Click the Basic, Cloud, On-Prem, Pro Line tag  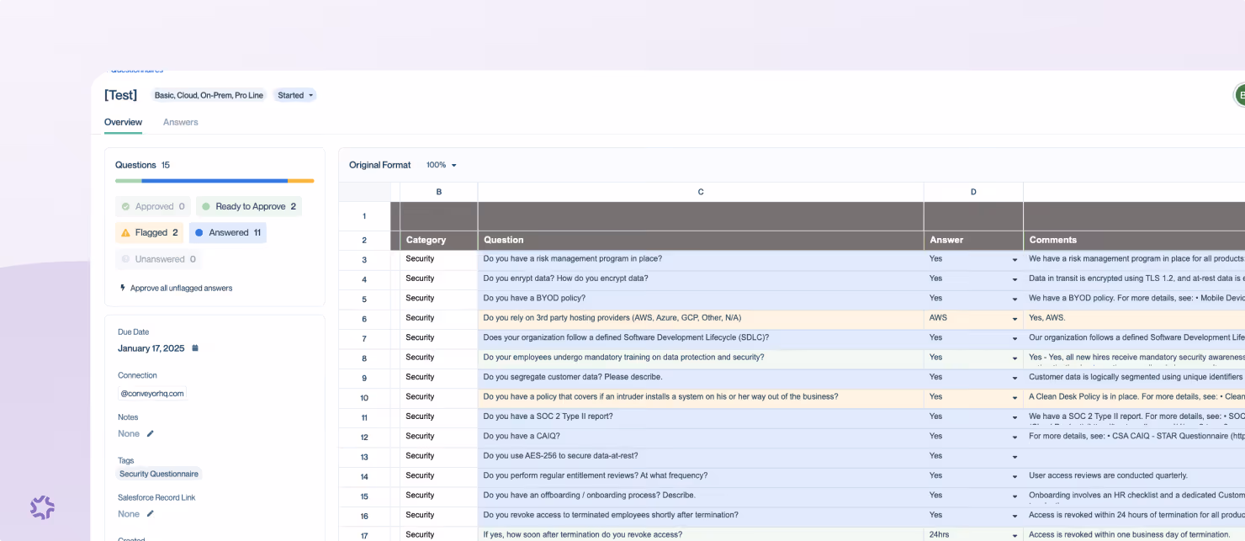click(209, 95)
